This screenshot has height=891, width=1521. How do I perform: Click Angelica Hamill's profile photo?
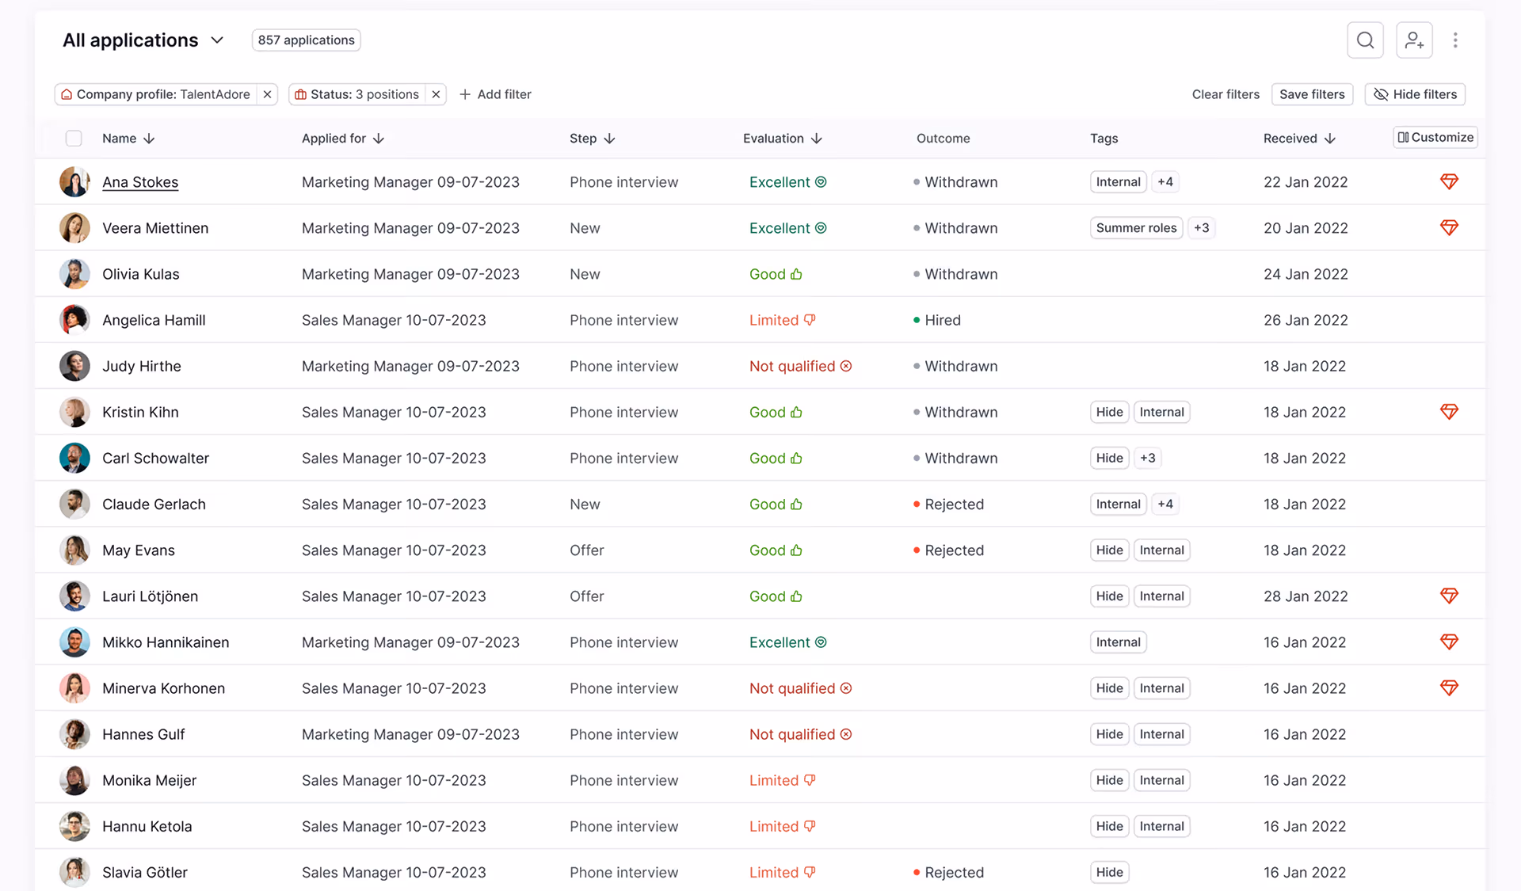tap(74, 320)
